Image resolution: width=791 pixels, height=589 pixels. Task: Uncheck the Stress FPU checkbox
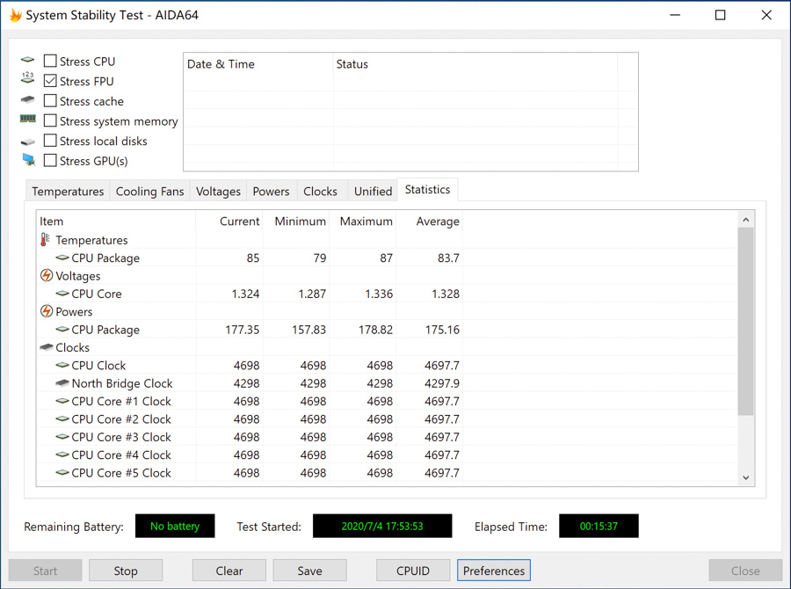click(x=51, y=81)
